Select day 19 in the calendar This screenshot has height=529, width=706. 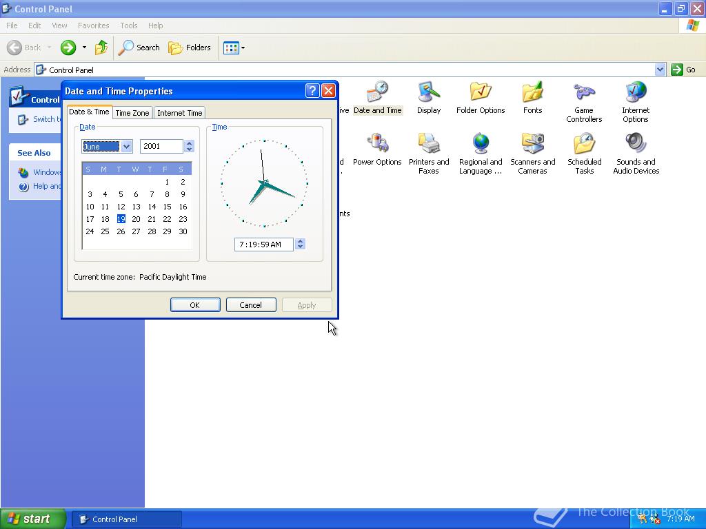pos(121,219)
